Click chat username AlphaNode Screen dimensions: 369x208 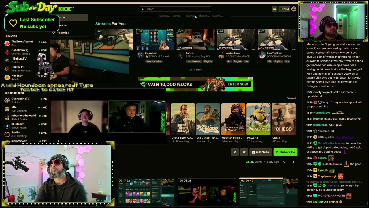[x=320, y=125]
